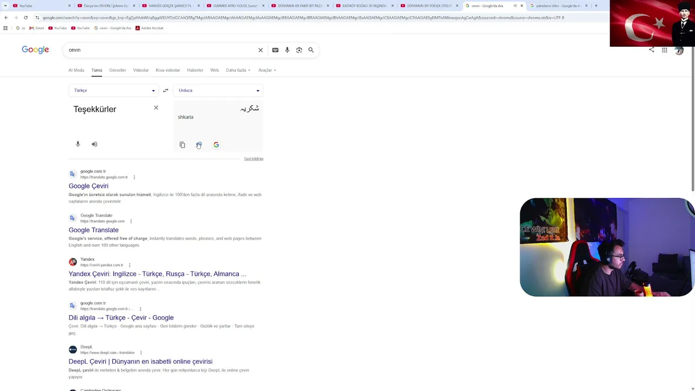Viewport: 695px width, 391px height.
Task: Open more options for Google Çeviri result
Action: click(134, 177)
